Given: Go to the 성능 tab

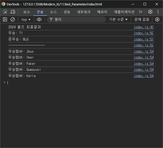Looking at the screenshot, I should pos(67,12).
